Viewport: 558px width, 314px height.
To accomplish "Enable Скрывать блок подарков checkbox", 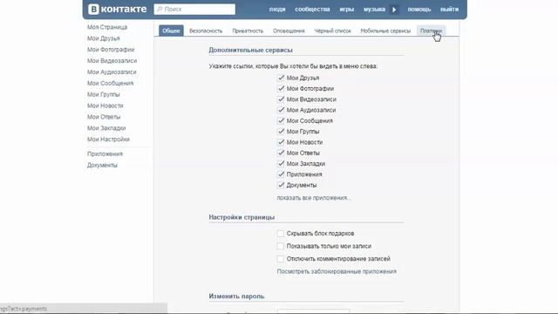I will point(281,234).
